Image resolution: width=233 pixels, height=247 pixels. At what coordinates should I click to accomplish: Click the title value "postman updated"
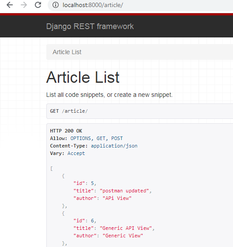click(x=124, y=191)
